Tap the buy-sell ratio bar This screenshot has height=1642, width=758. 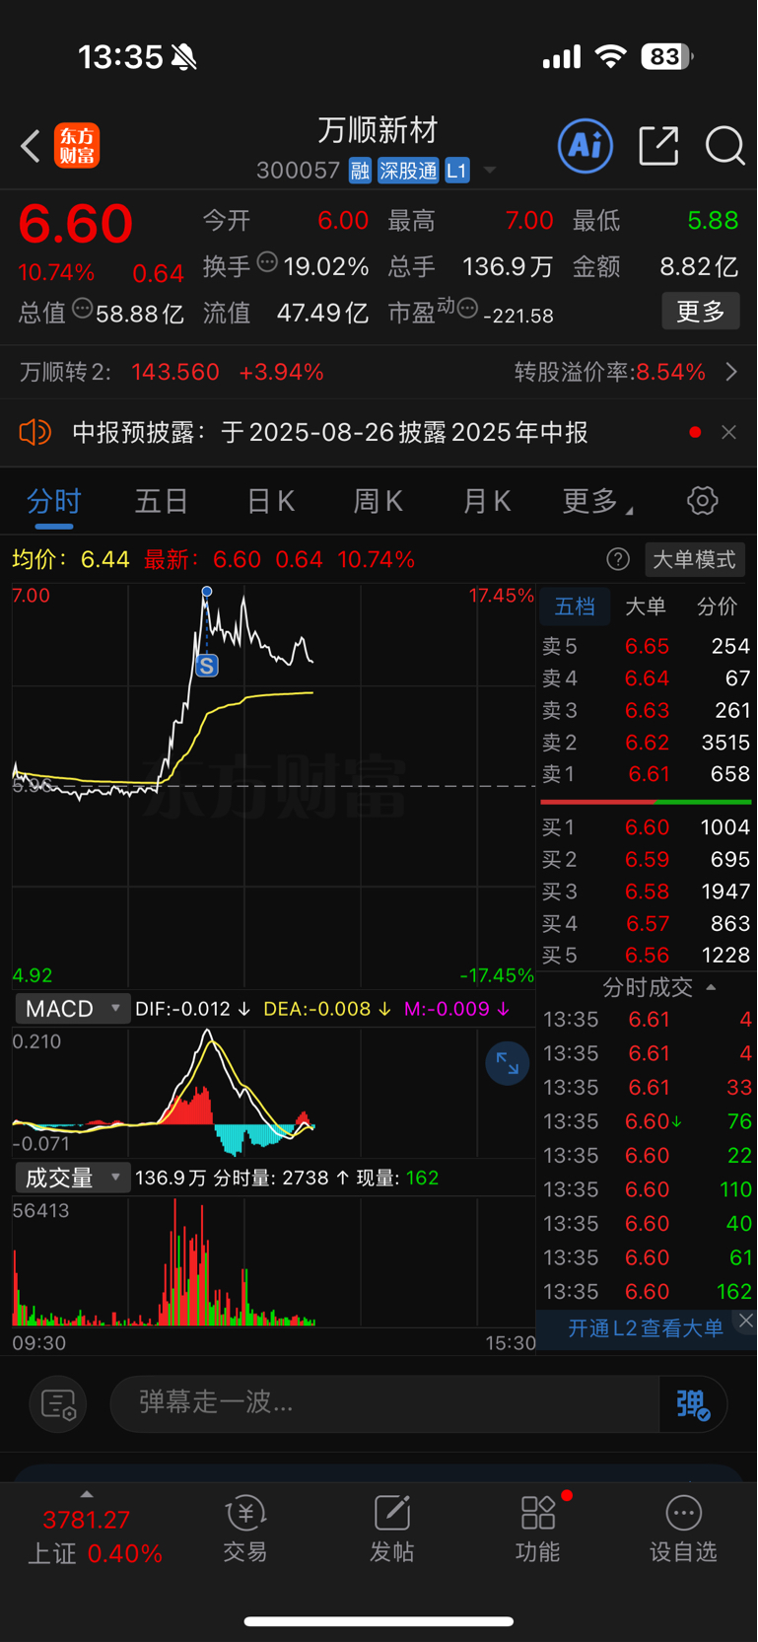646,802
